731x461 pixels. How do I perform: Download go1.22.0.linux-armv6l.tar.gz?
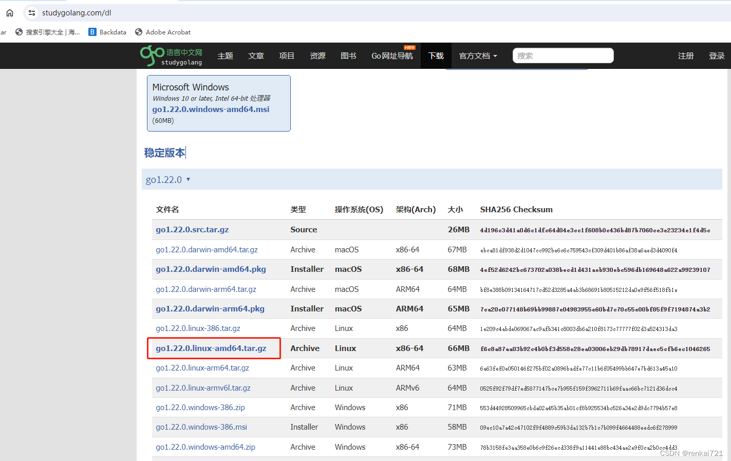click(203, 388)
